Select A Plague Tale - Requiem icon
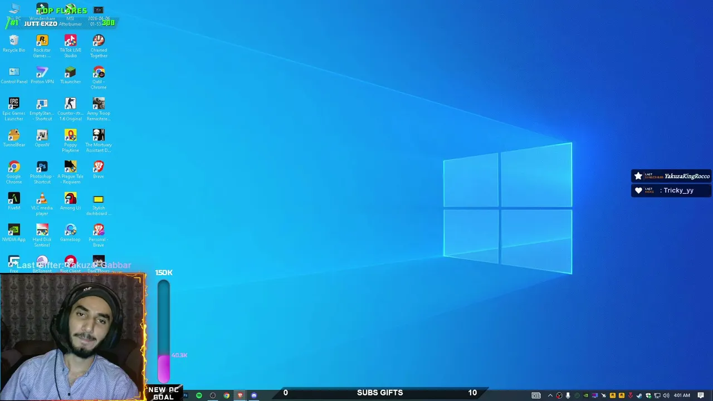Screen dimensions: 713x401 pos(70,173)
